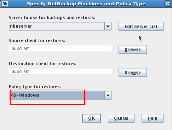Confirm the dialog with OK
Screen dimensions: 172x130
pos(91,118)
